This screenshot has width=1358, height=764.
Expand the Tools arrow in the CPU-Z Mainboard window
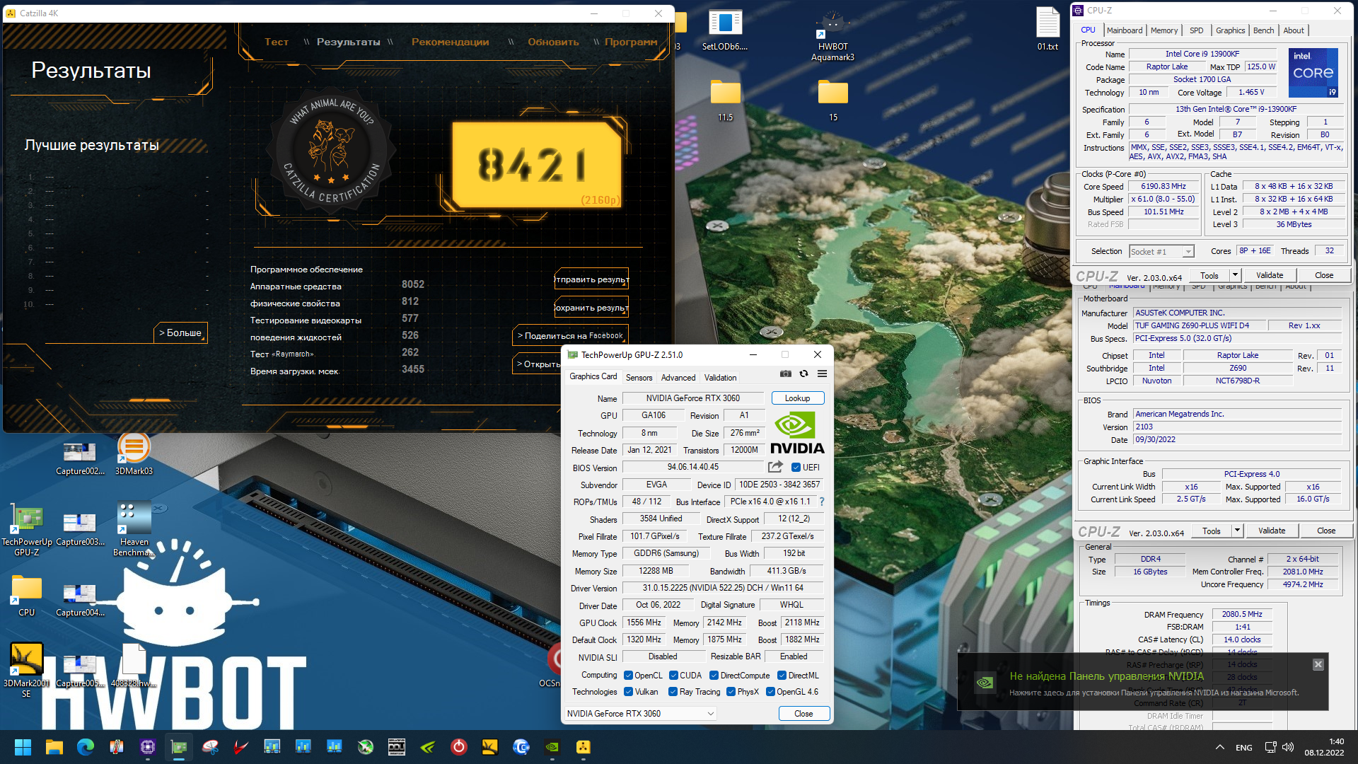(1237, 531)
